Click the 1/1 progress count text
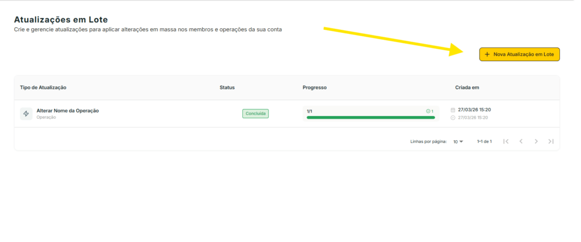 click(310, 111)
